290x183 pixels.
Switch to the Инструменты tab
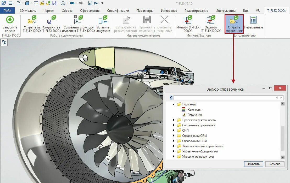click(225, 11)
